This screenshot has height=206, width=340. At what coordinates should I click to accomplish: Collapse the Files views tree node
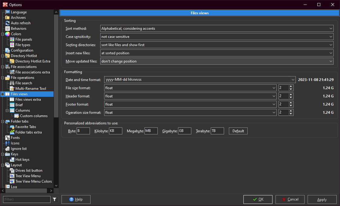(3, 94)
